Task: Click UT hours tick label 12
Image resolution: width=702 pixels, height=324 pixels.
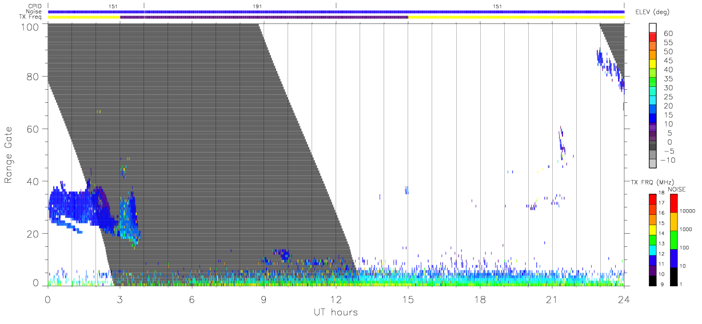Action: tap(336, 299)
